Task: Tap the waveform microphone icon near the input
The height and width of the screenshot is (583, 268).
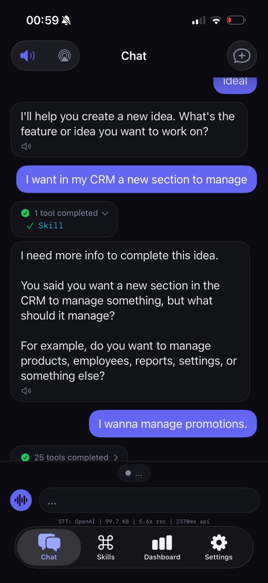Action: (x=21, y=500)
